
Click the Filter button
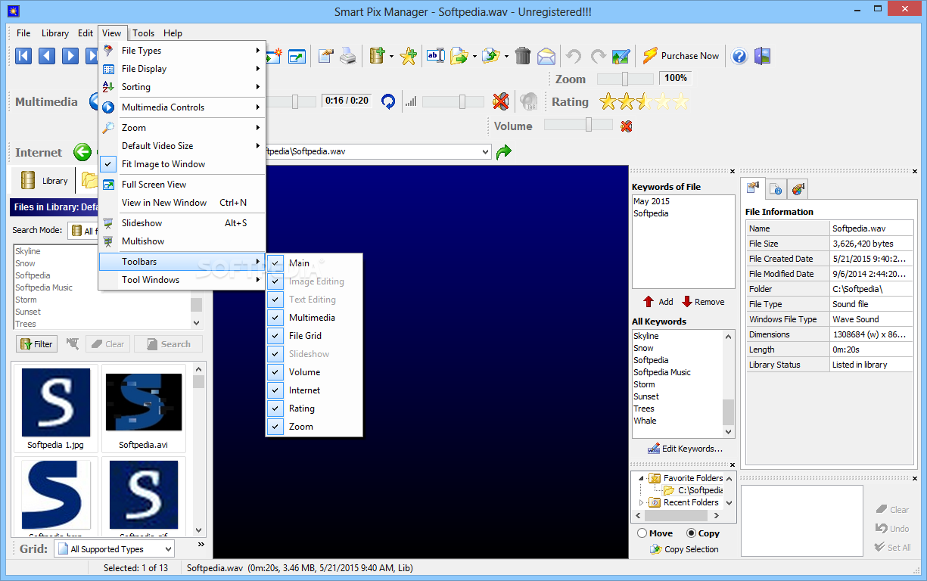point(36,344)
